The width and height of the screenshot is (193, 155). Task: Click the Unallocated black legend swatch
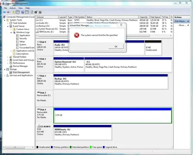[x=38, y=147]
